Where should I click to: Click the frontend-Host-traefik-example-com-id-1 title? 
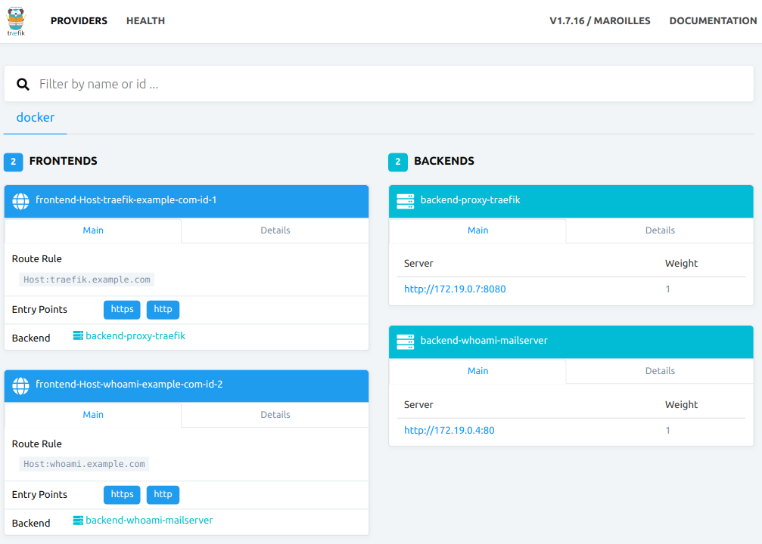126,200
